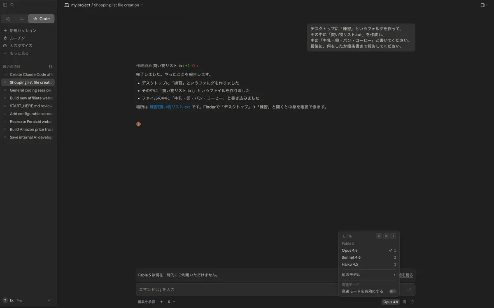Click the 最近の項目 section header
The width and height of the screenshot is (494, 308).
tap(12, 67)
